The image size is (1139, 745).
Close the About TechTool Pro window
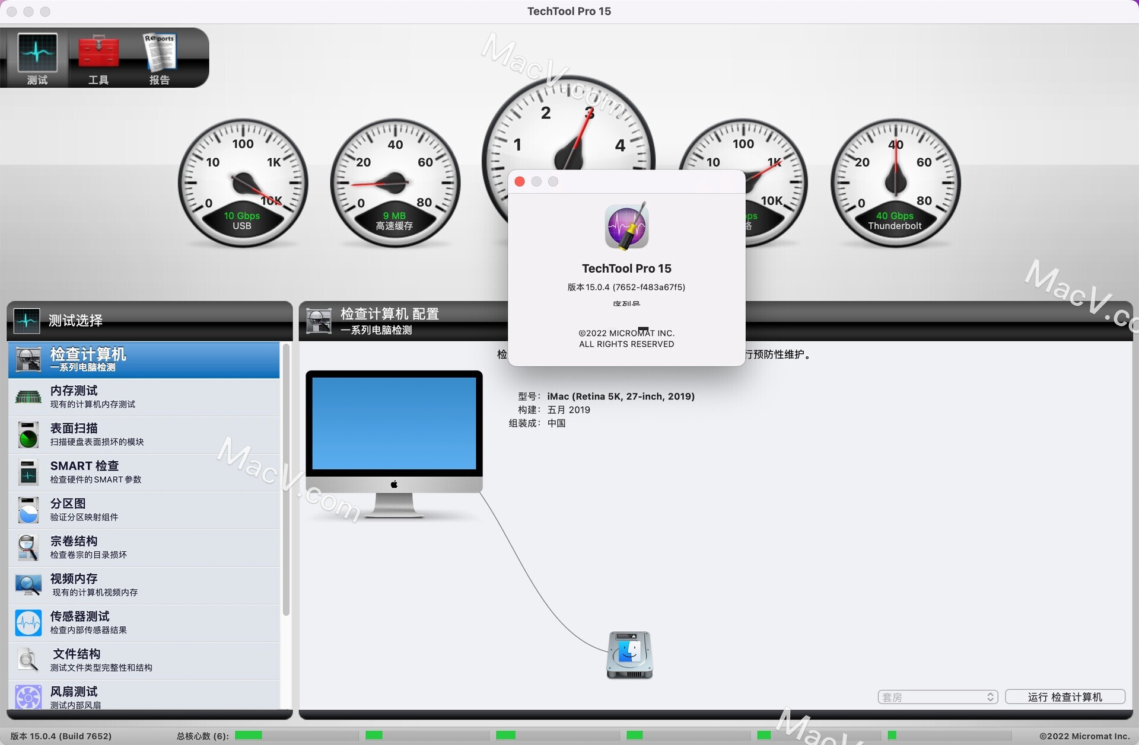pos(520,181)
